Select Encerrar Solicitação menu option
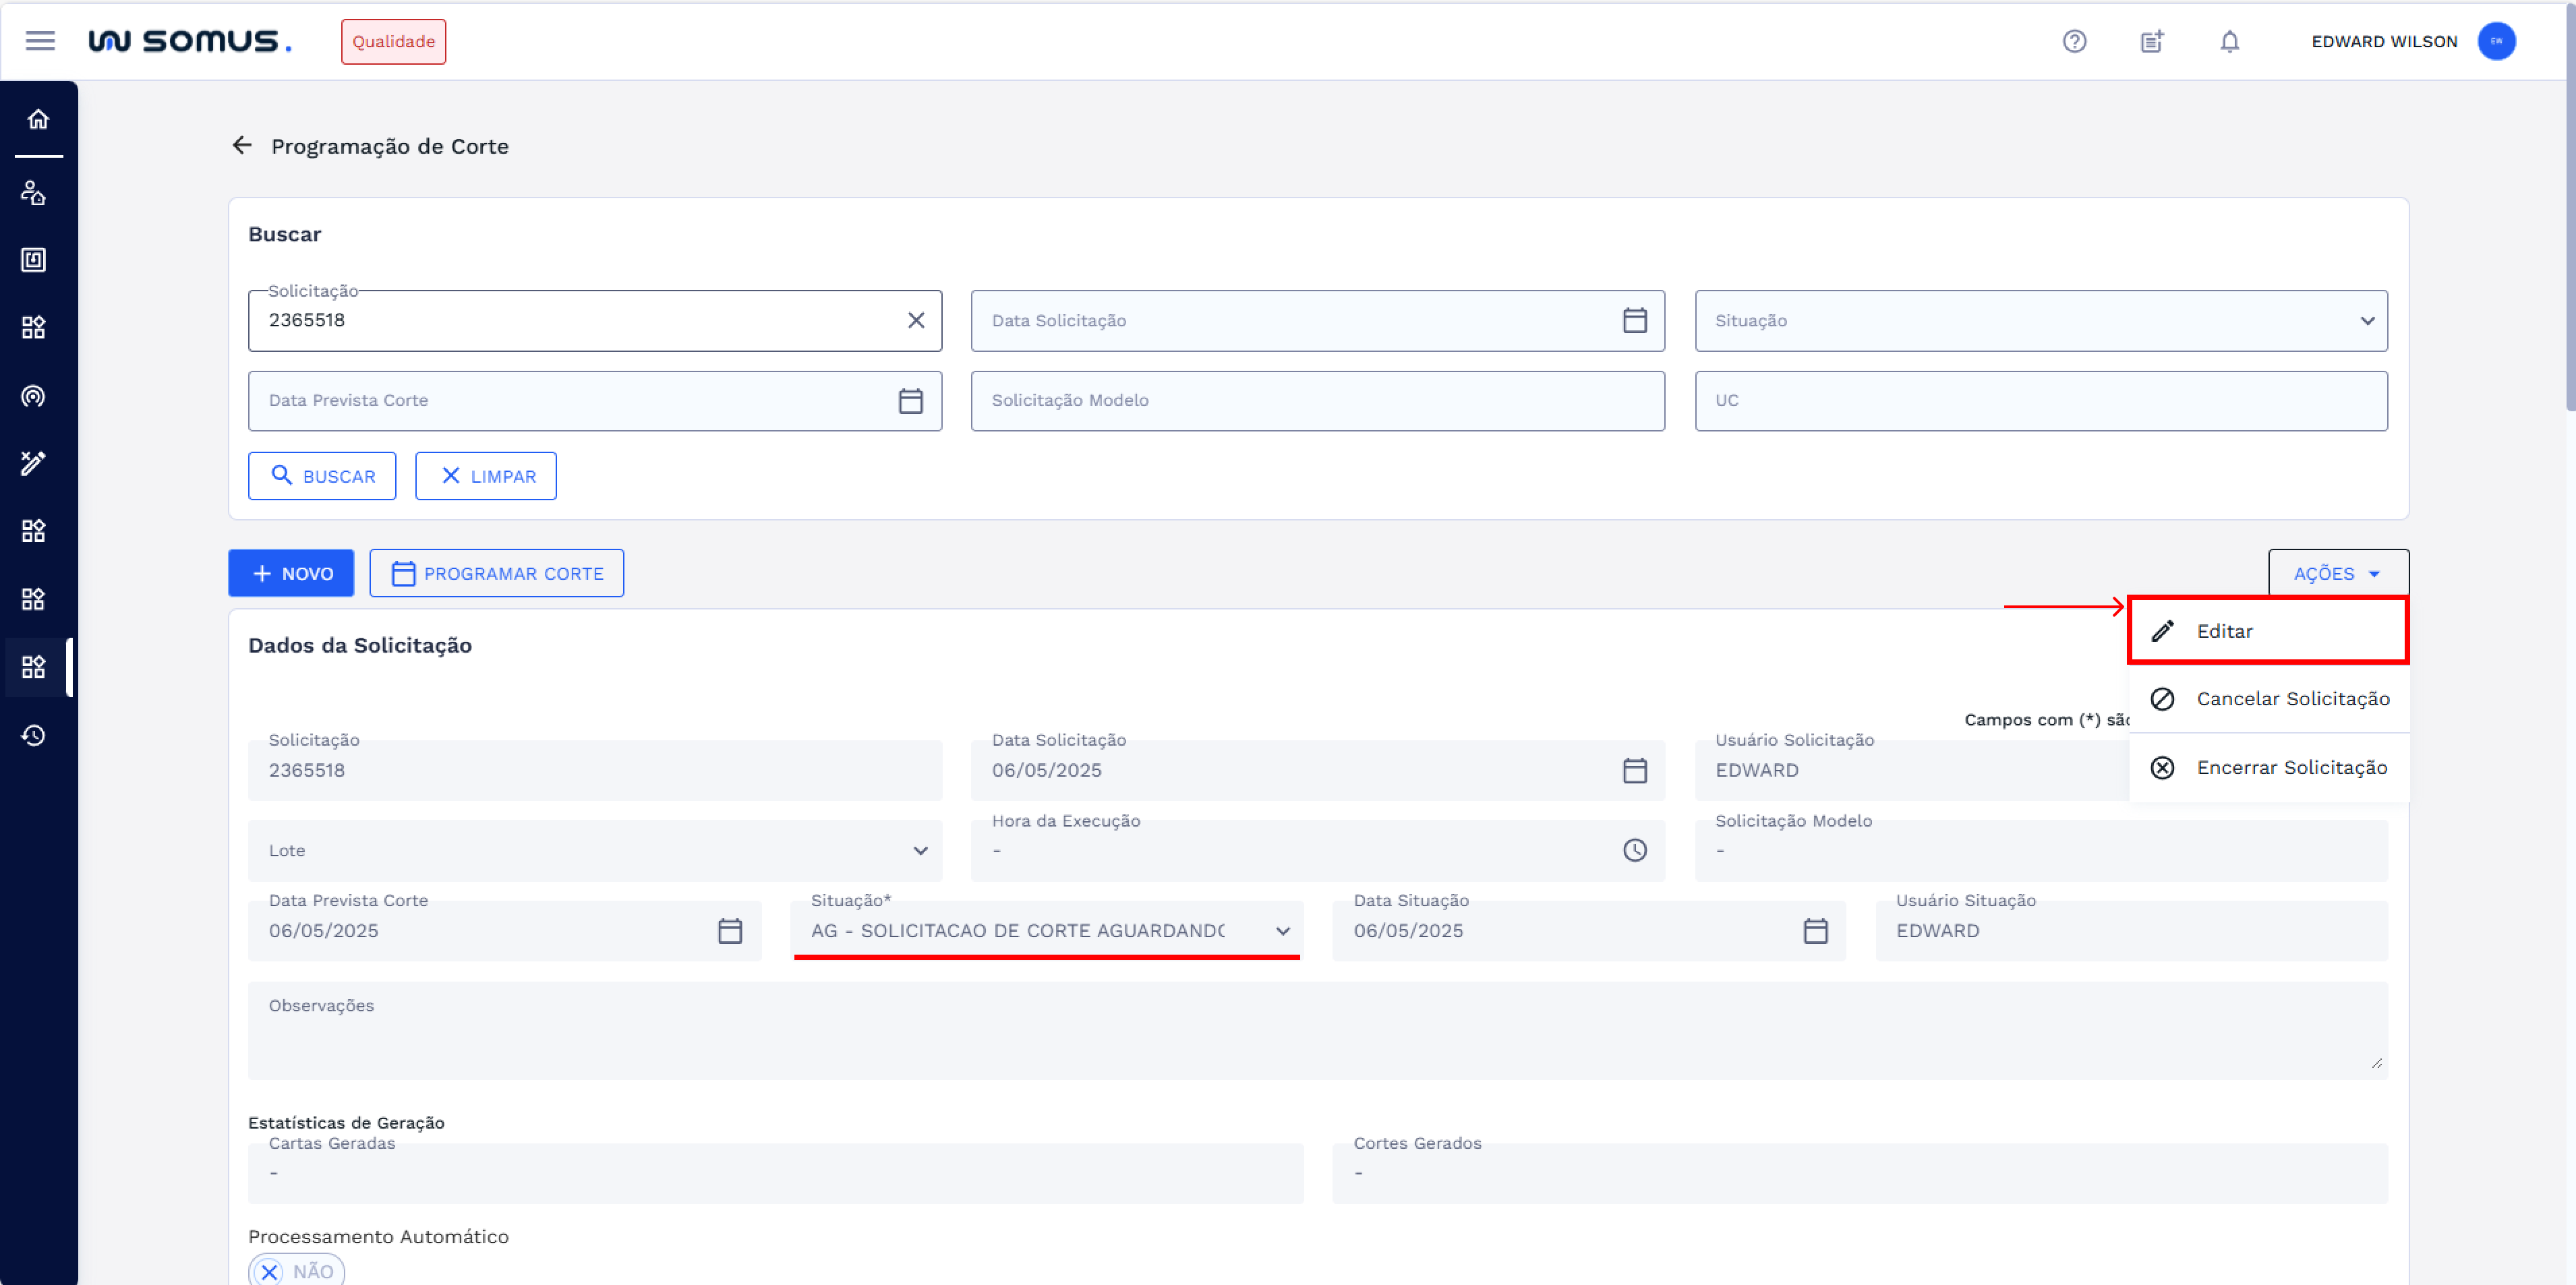Viewport: 2576px width, 1285px height. (2290, 768)
